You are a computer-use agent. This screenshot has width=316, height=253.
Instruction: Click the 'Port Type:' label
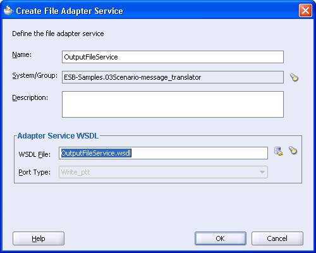pyautogui.click(x=35, y=172)
